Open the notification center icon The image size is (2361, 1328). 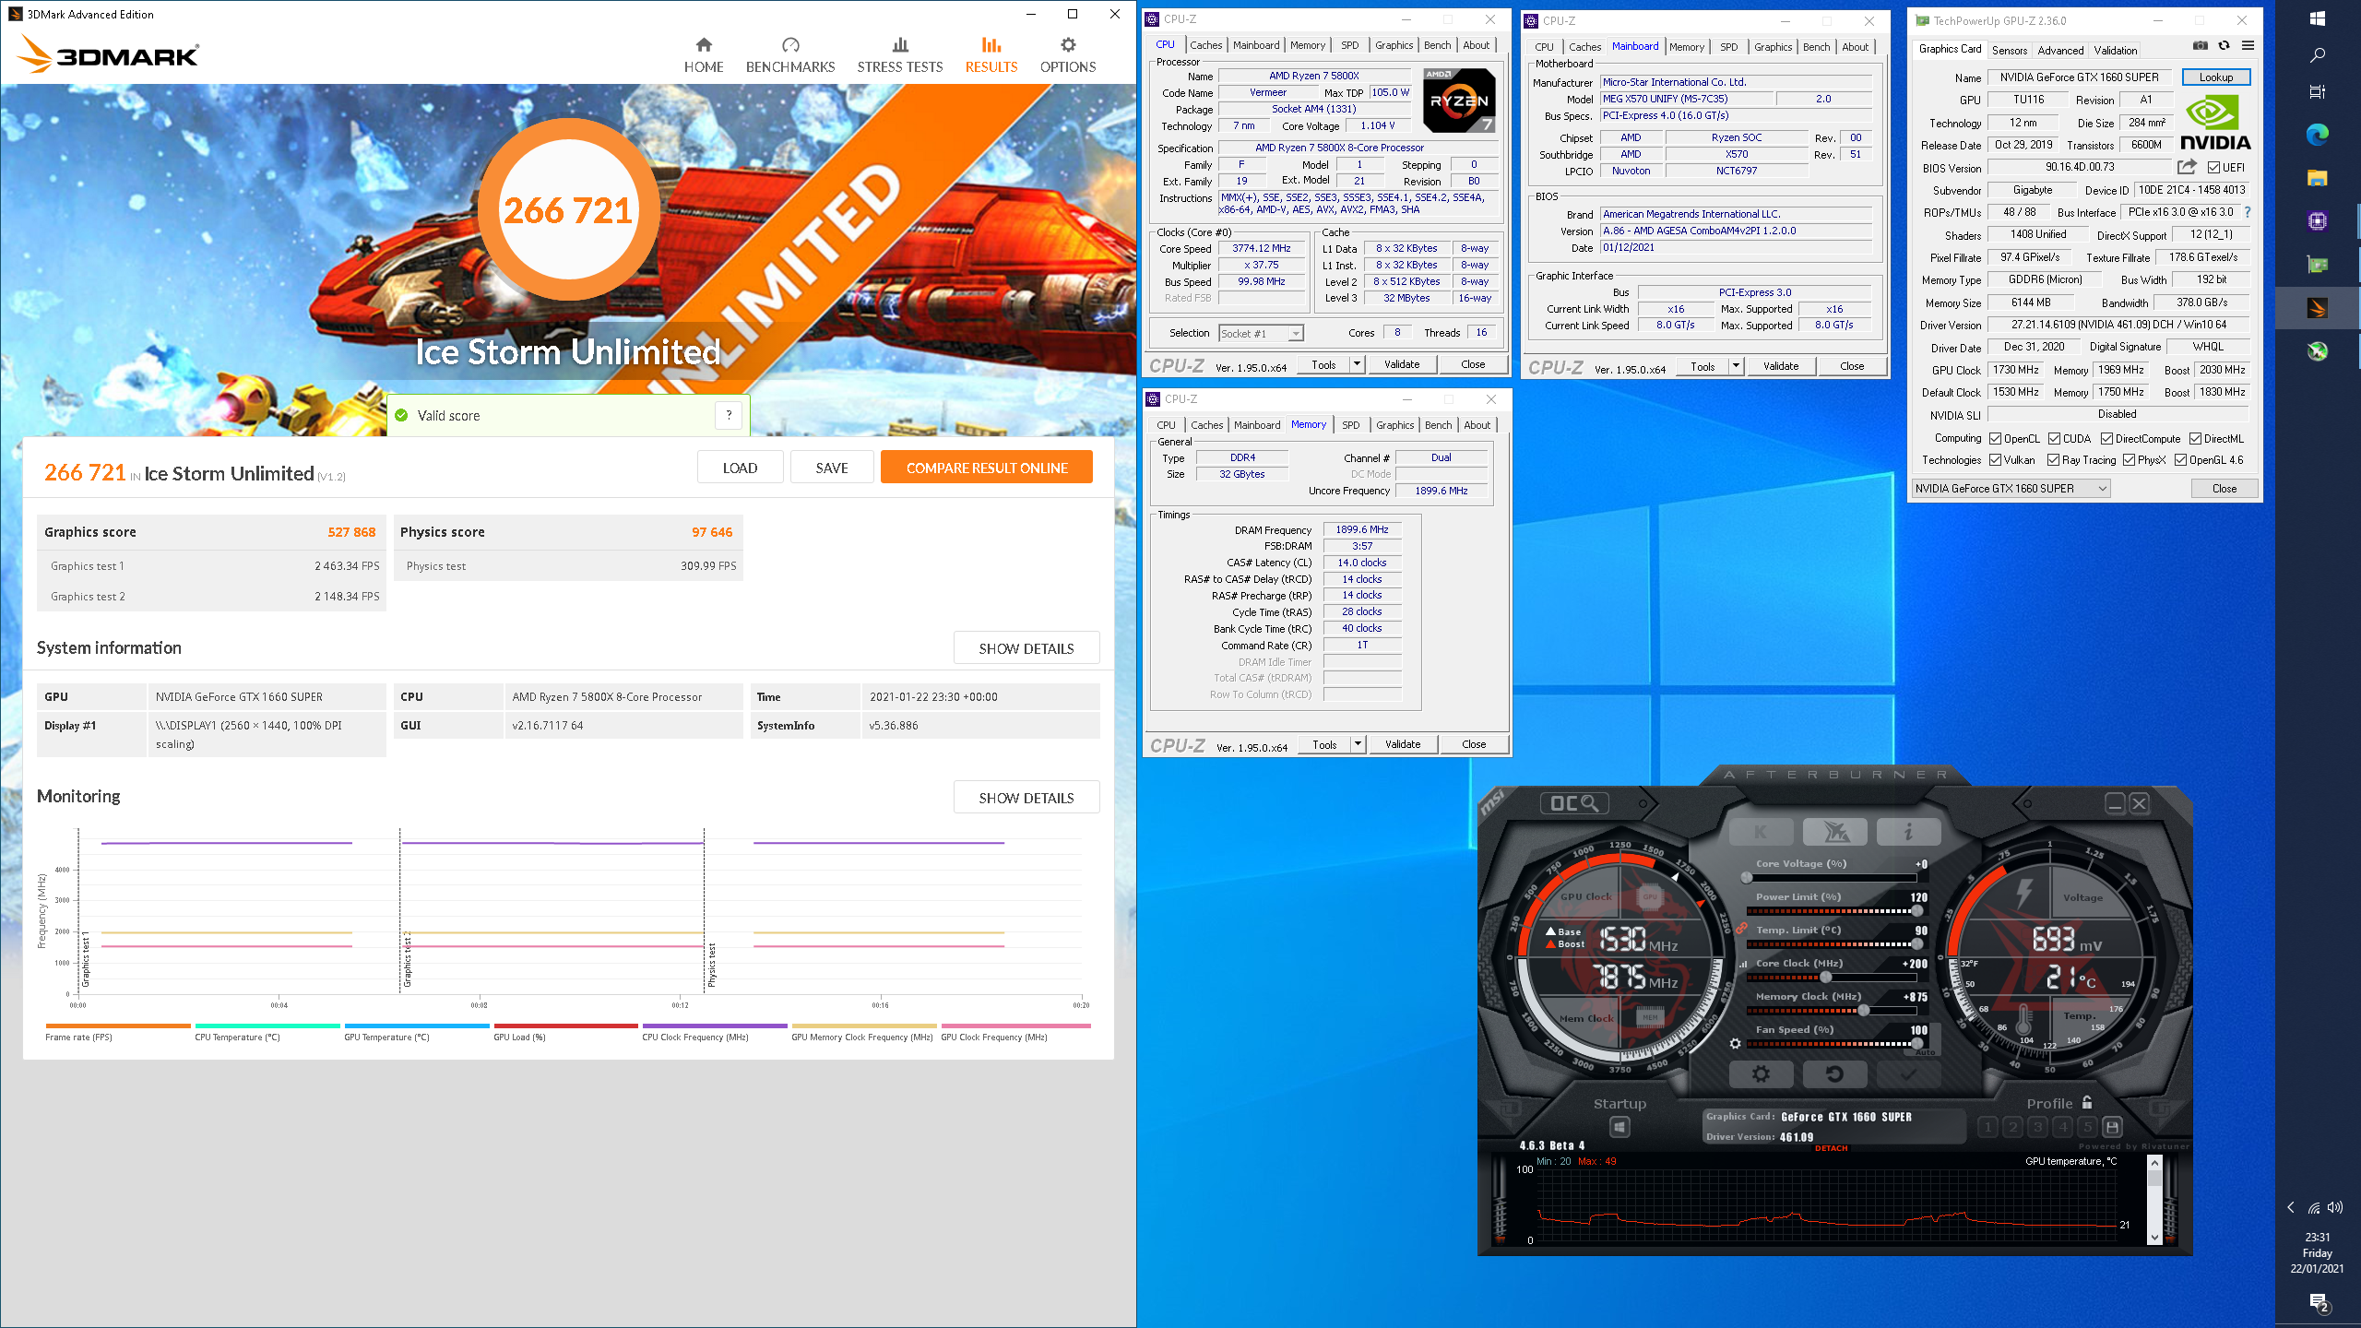coord(2319,1302)
